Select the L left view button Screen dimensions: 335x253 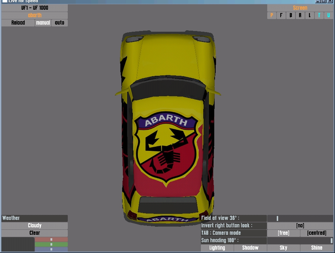click(x=310, y=16)
